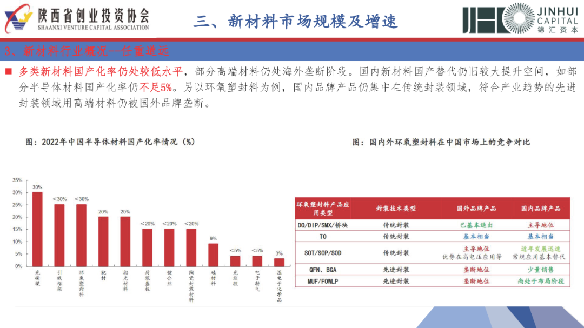Click the 光掩模 bar in the chart
This screenshot has width=584, height=328.
coord(37,229)
